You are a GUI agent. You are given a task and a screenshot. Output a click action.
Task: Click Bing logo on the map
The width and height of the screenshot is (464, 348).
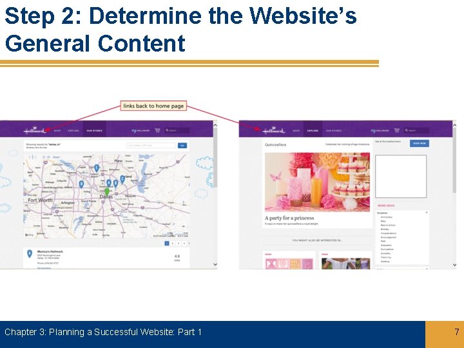(29, 235)
